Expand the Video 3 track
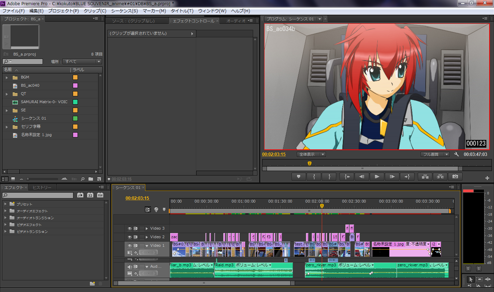494x292 pixels. coord(147,228)
